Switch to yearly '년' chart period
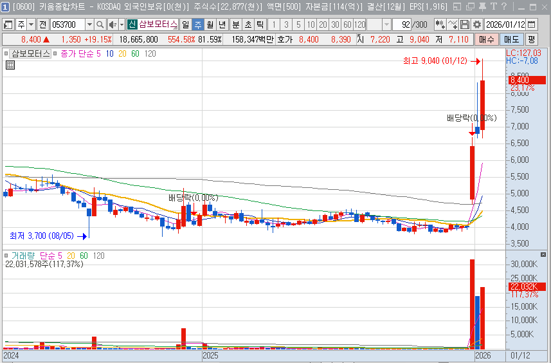 pyautogui.click(x=222, y=24)
